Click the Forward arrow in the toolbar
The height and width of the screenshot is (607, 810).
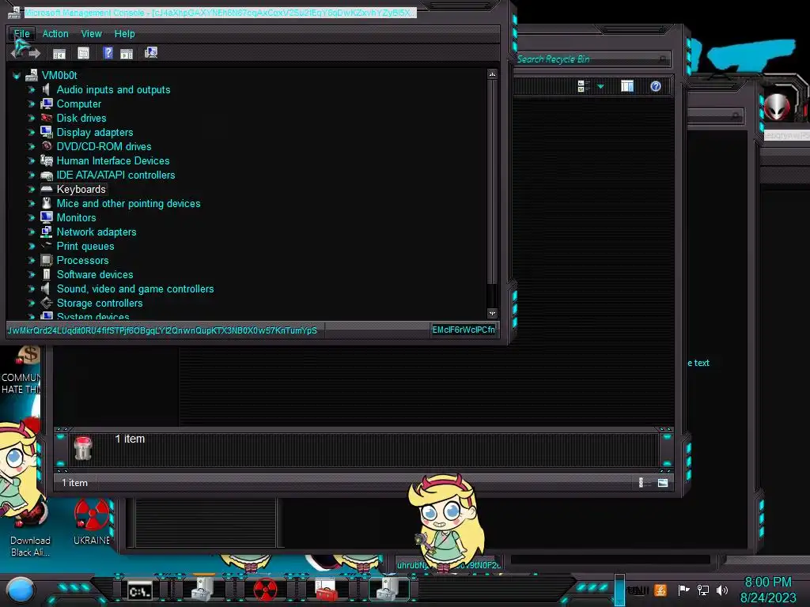35,53
